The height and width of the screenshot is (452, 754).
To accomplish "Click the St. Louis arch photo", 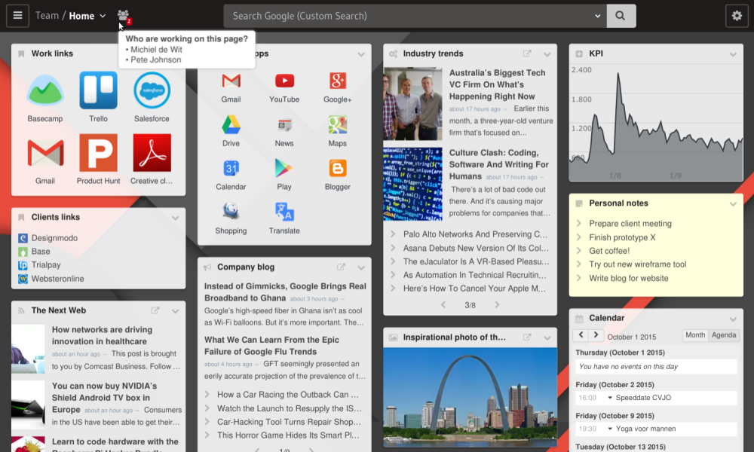I will 470,397.
